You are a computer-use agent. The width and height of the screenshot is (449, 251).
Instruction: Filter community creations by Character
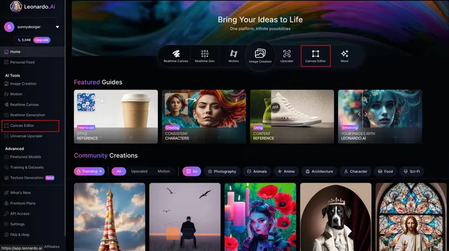356,171
